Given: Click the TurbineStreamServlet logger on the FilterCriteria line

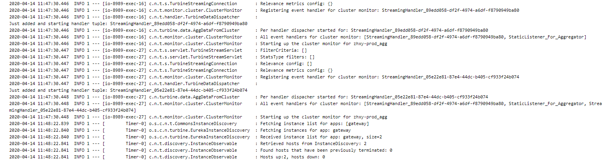Looking at the screenshot, I should 195,50.
